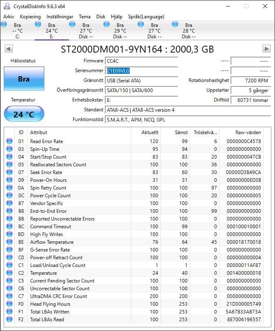Click the 24 °C temperature button
This screenshot has height=331, width=275.
click(x=24, y=114)
